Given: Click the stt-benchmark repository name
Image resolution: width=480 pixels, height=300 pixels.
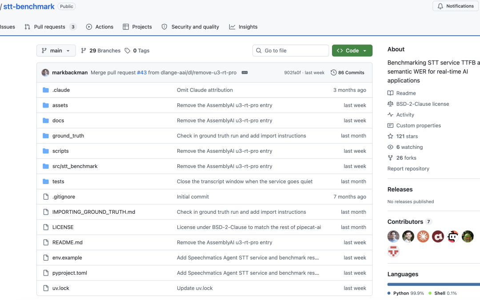Looking at the screenshot, I should [x=29, y=6].
